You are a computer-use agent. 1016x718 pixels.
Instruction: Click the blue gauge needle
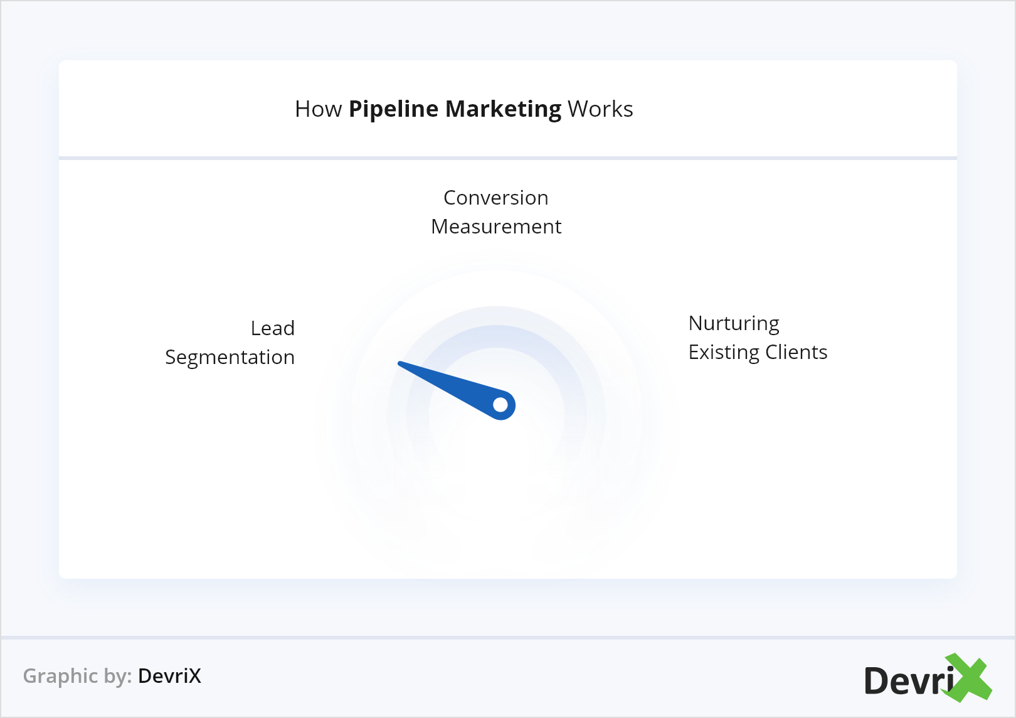[458, 389]
